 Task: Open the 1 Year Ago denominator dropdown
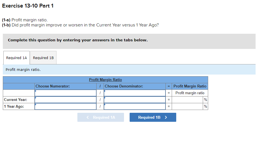click(x=135, y=106)
